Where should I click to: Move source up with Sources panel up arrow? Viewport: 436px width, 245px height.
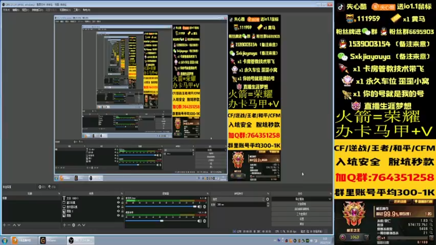click(79, 225)
